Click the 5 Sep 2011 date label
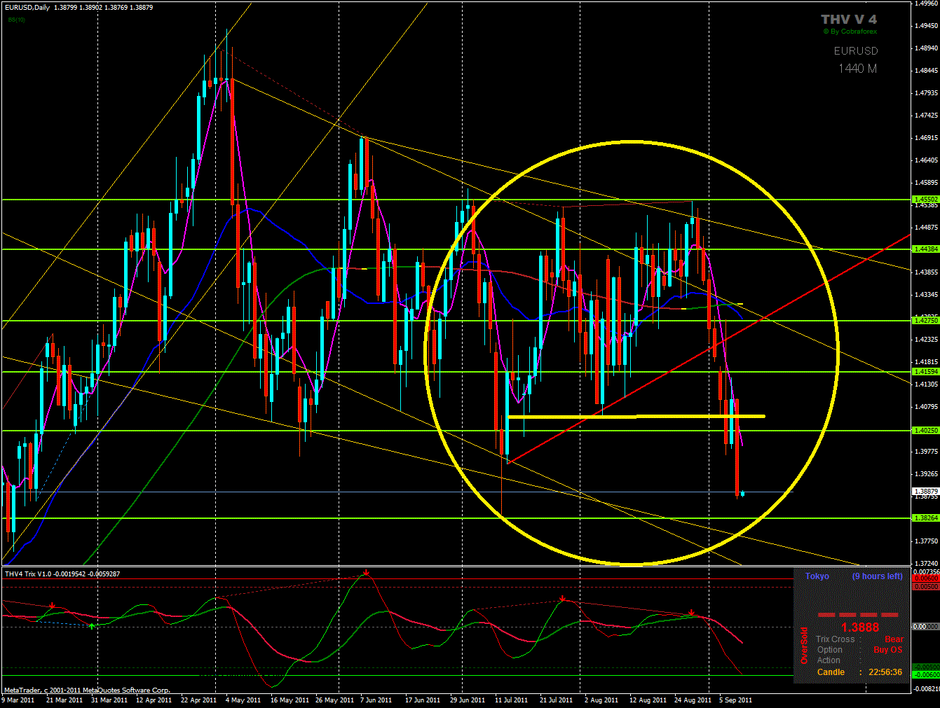The height and width of the screenshot is (708, 940). pos(735,700)
